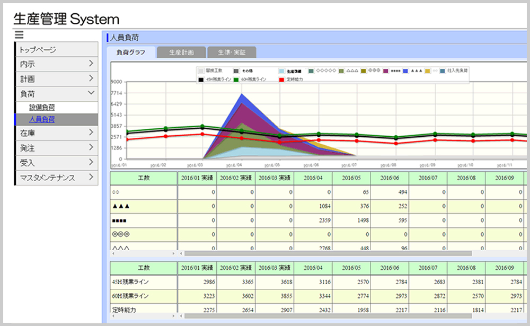Image resolution: width=530 pixels, height=326 pixels.
Task: Click the ◎◎◎ dark-yellow legend icon
Action: (x=364, y=71)
